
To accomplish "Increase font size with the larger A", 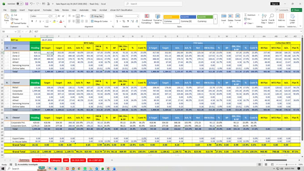I will tap(59, 16).
